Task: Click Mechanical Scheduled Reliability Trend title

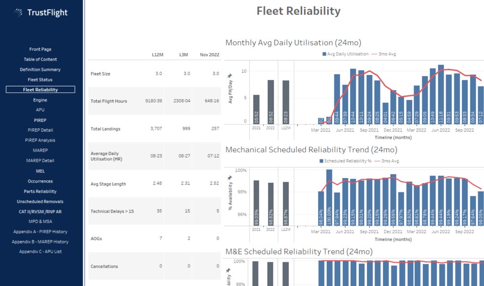Action: click(x=311, y=150)
